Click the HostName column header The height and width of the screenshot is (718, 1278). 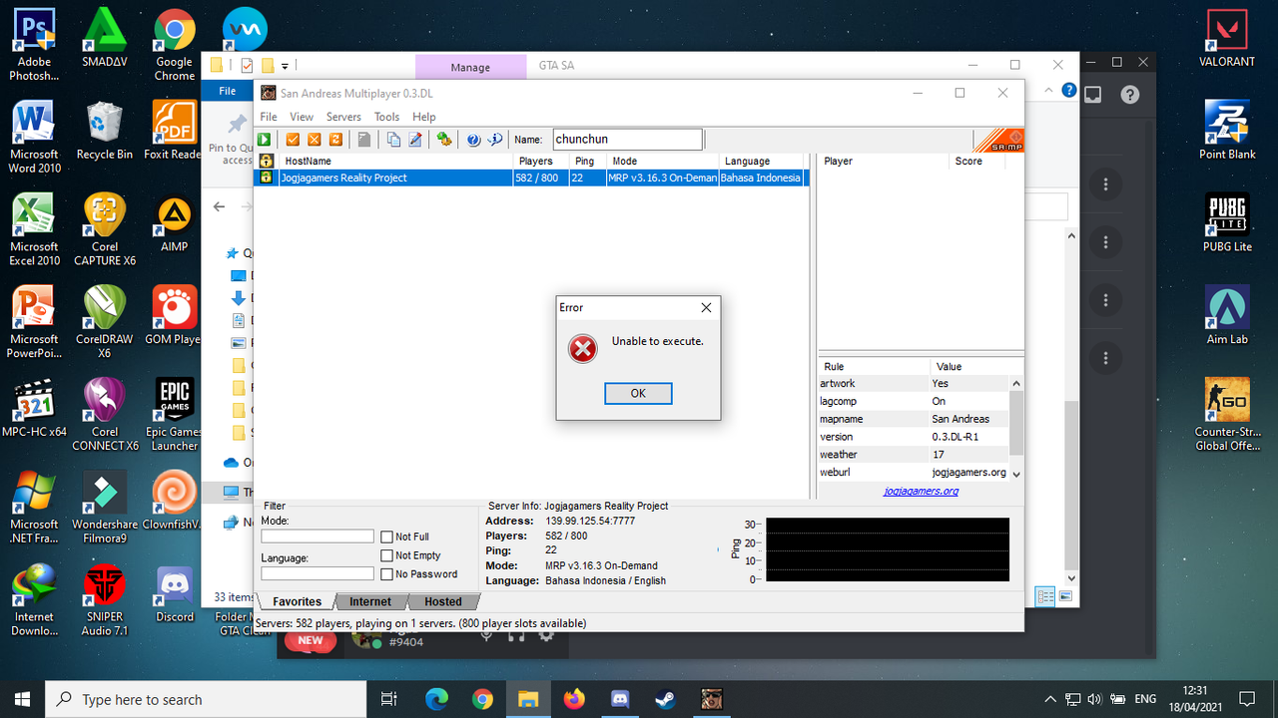tap(394, 161)
